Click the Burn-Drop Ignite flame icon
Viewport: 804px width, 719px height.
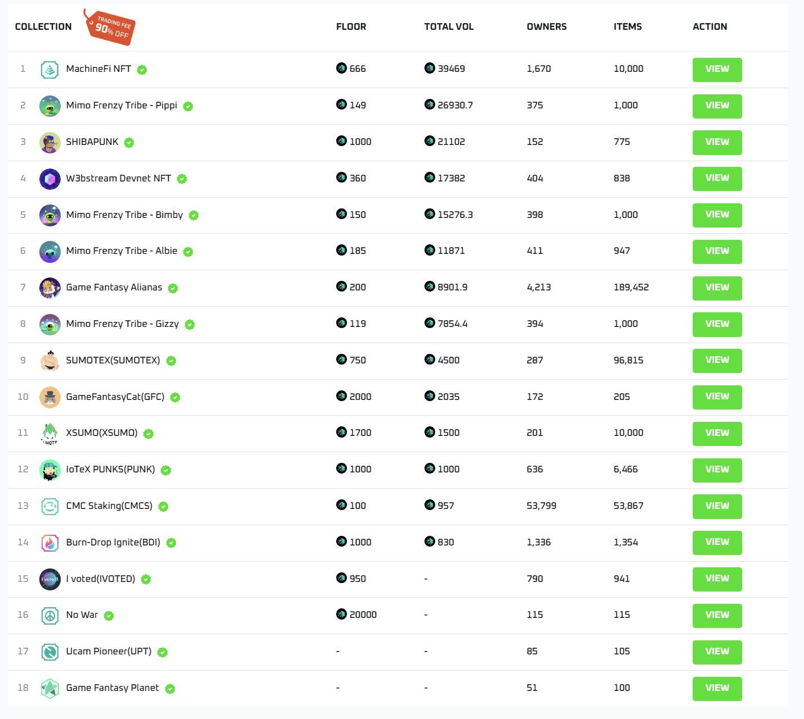50,543
